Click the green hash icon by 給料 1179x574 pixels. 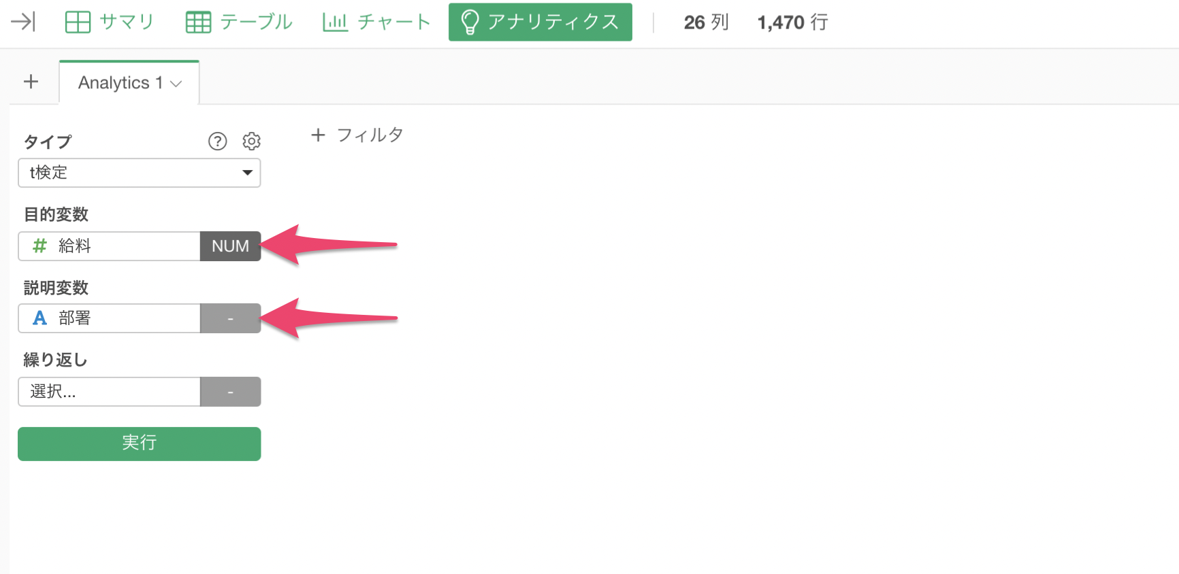(39, 246)
